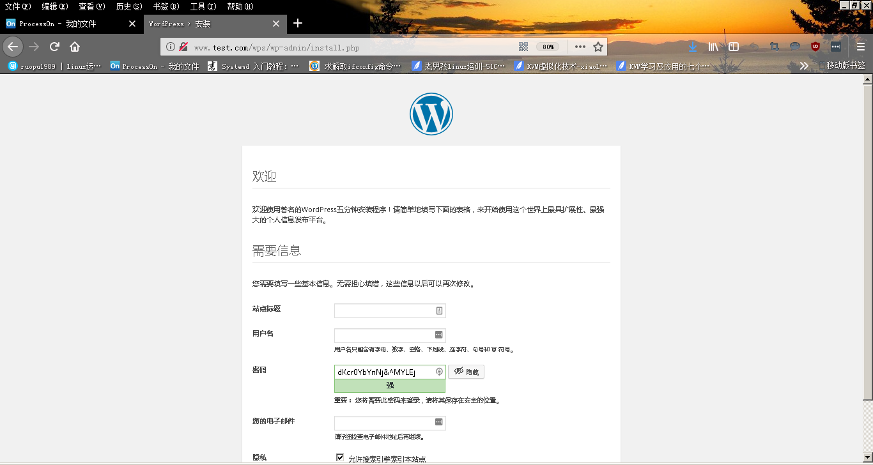The height and width of the screenshot is (465, 873).
Task: Open the 书签 menu
Action: click(x=166, y=6)
